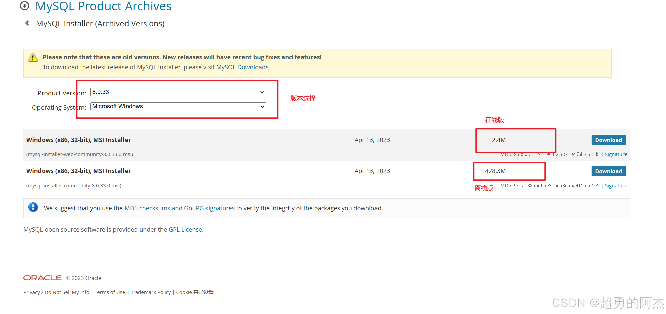
Task: Click the Oracle logo in the footer
Action: (x=43, y=278)
